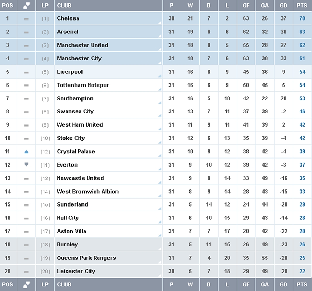Screen dimensions: 312x291
Task: Click Liverpool's no-movement dash indicator
Action: [26, 72]
